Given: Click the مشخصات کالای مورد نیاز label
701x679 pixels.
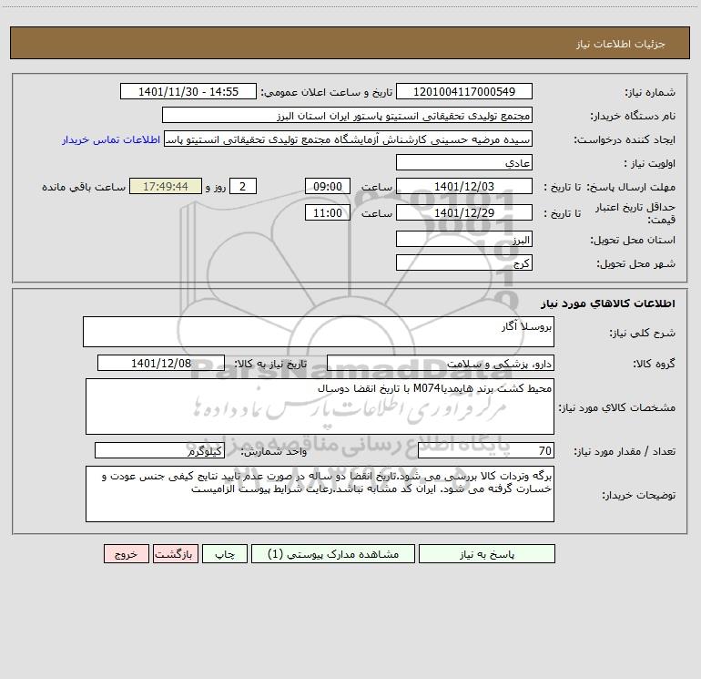Looking at the screenshot, I should click(617, 407).
